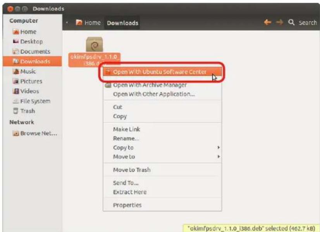Open Home in the sidebar
The width and height of the screenshot is (320, 232).
(32, 32)
